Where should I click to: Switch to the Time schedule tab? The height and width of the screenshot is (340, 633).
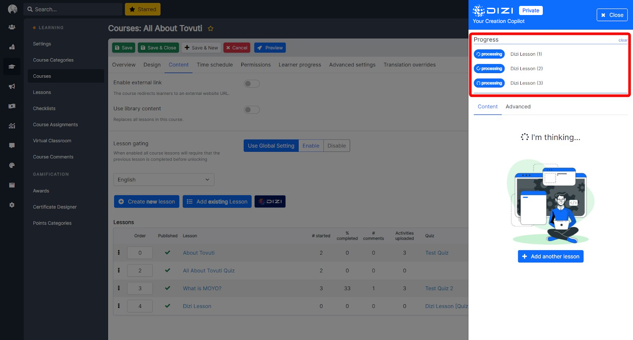(x=215, y=65)
